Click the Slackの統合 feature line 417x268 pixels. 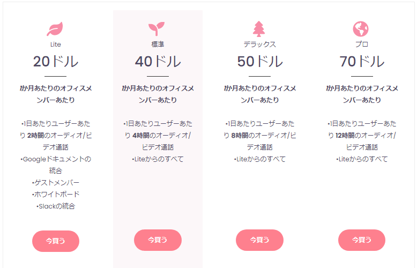(x=56, y=206)
